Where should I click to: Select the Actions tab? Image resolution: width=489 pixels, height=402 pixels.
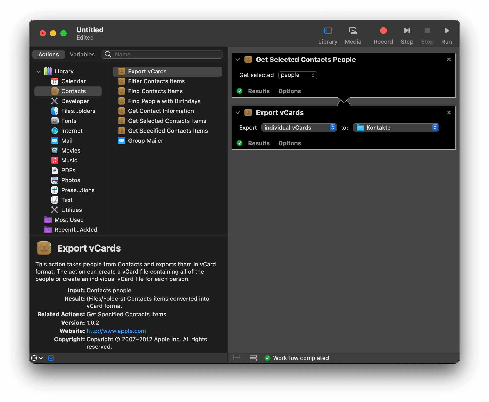(49, 54)
